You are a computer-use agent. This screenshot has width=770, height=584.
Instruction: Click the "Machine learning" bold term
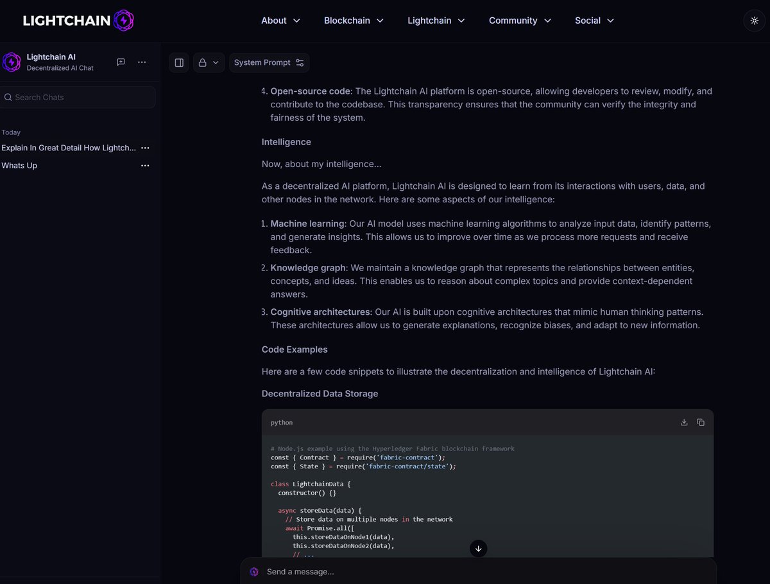(x=308, y=224)
